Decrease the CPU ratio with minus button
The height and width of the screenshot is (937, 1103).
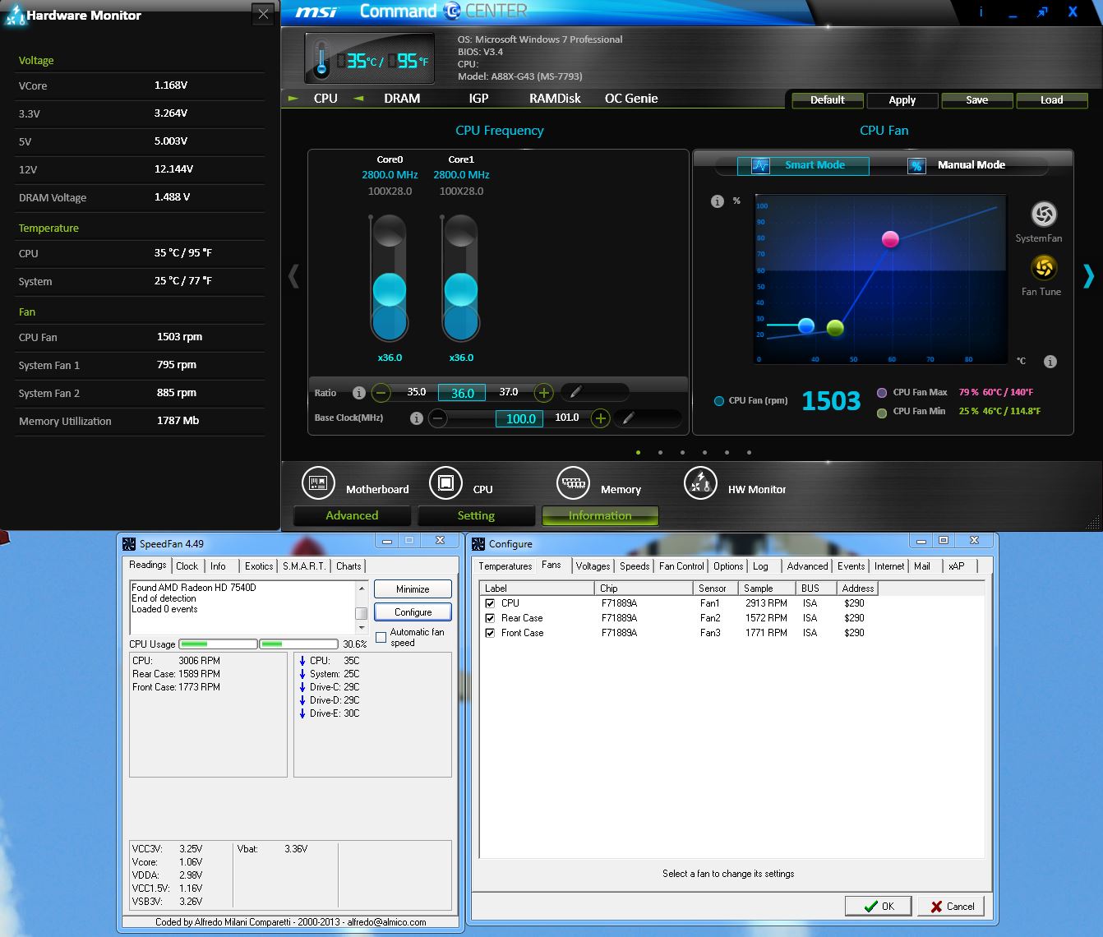(381, 393)
